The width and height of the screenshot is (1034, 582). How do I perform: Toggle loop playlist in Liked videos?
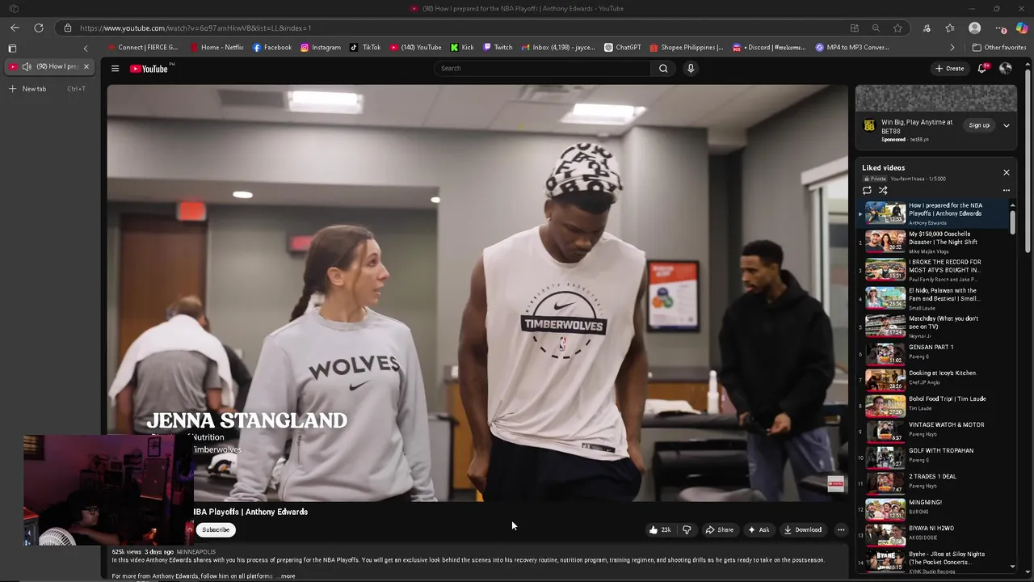click(x=867, y=191)
